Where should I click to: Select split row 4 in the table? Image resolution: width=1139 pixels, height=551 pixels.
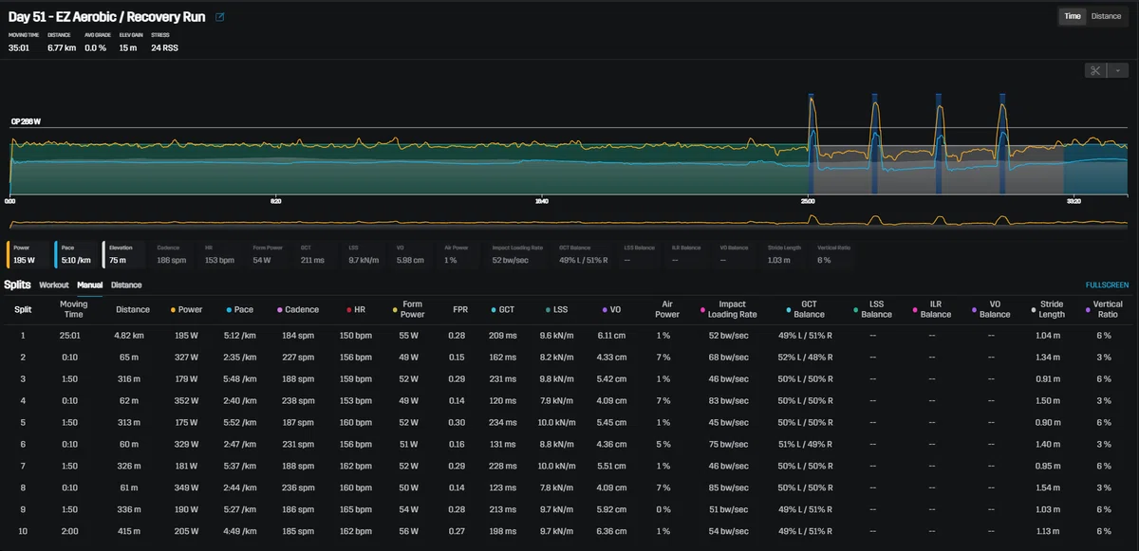pos(569,401)
